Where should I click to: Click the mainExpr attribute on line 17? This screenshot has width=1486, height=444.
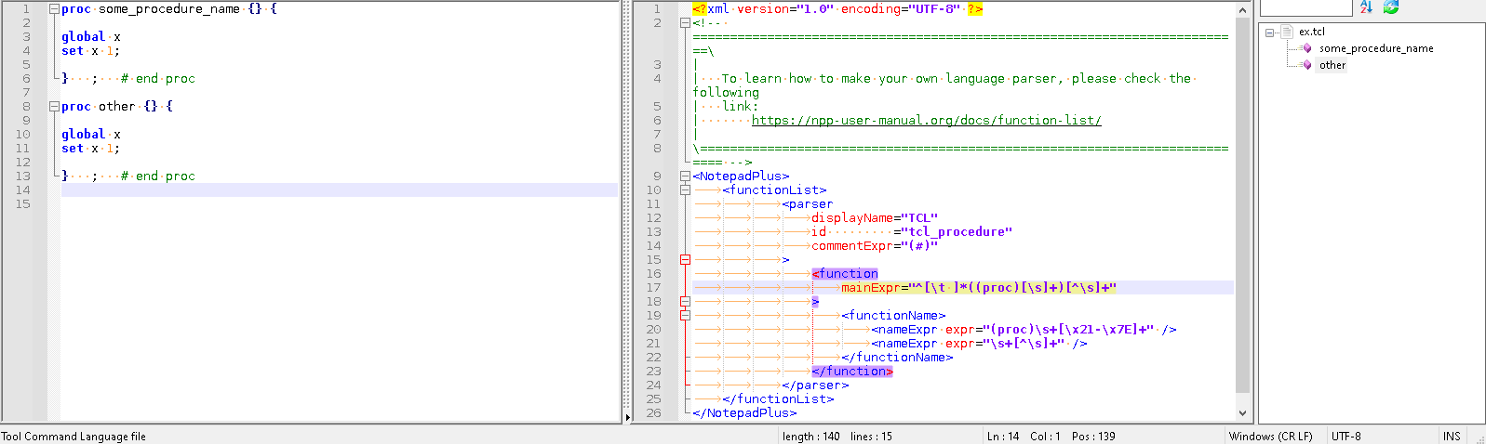pyautogui.click(x=979, y=288)
